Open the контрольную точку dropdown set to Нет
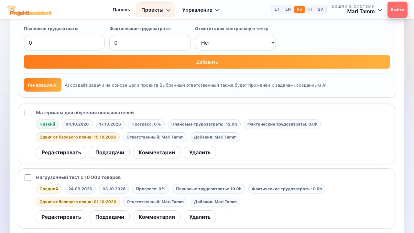The height and width of the screenshot is (233, 414). click(x=235, y=43)
